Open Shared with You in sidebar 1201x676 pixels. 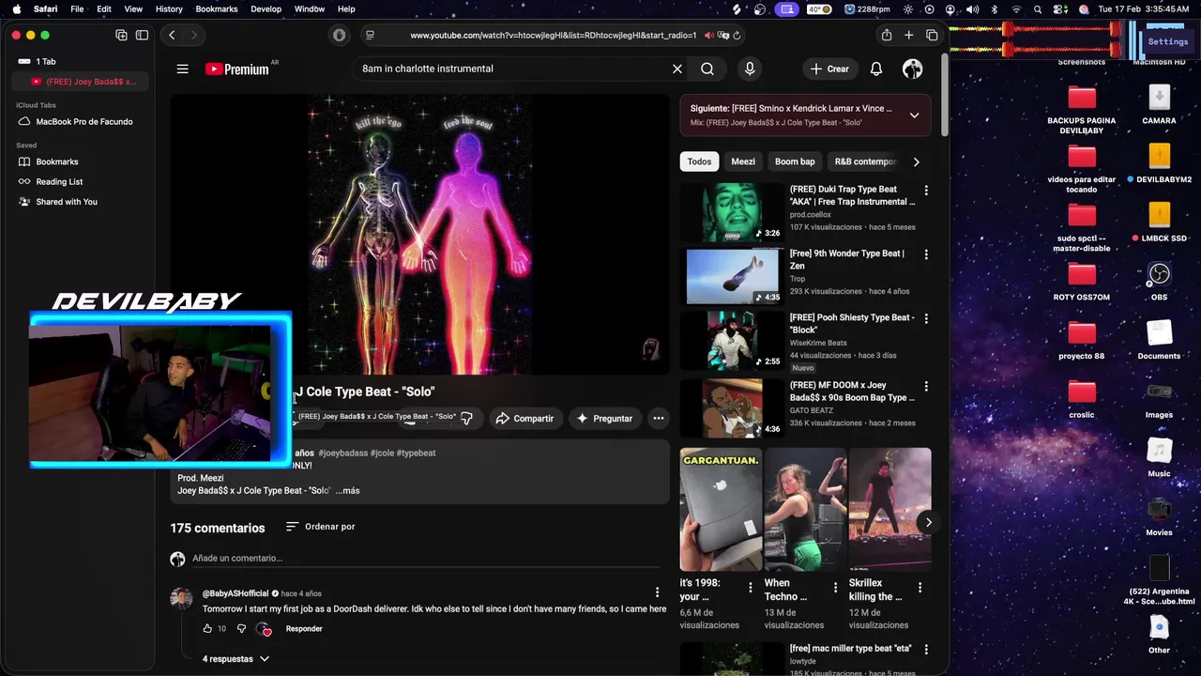67,201
